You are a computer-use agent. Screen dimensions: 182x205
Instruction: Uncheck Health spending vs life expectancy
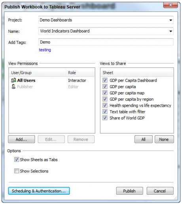click(105, 105)
